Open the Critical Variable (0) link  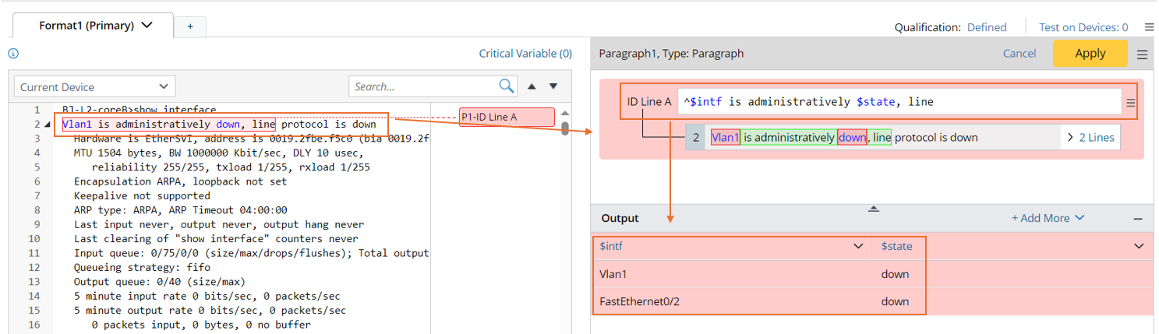pyautogui.click(x=525, y=54)
